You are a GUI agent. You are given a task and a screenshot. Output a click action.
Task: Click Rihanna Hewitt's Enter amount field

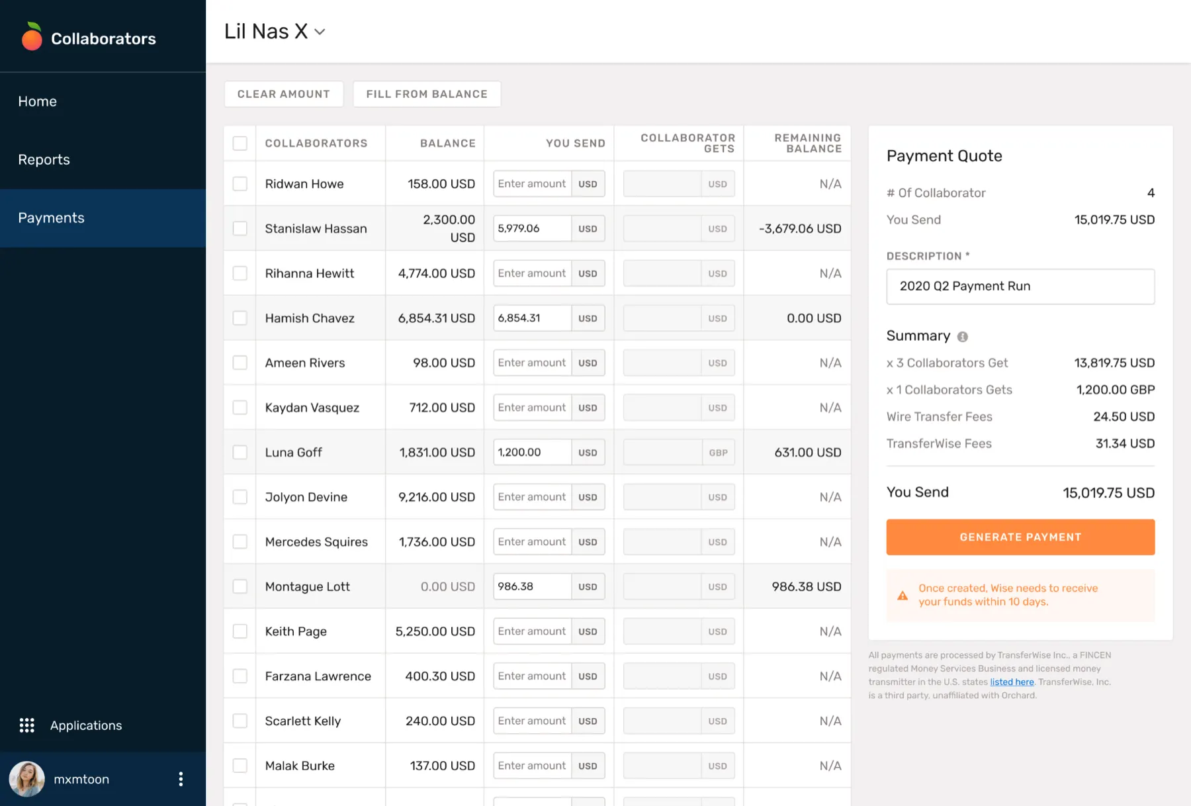pyautogui.click(x=532, y=273)
